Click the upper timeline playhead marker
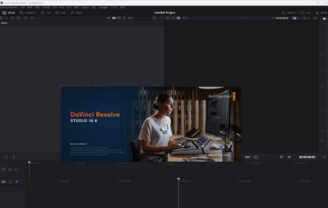Image resolution: width=328 pixels, height=208 pixels. point(29,162)
